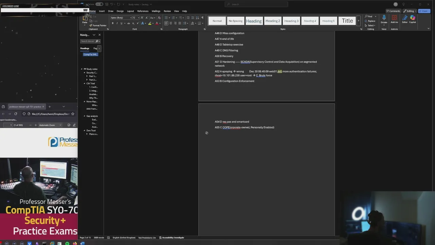This screenshot has width=435, height=245.
Task: Click the Share button
Action: (423, 11)
